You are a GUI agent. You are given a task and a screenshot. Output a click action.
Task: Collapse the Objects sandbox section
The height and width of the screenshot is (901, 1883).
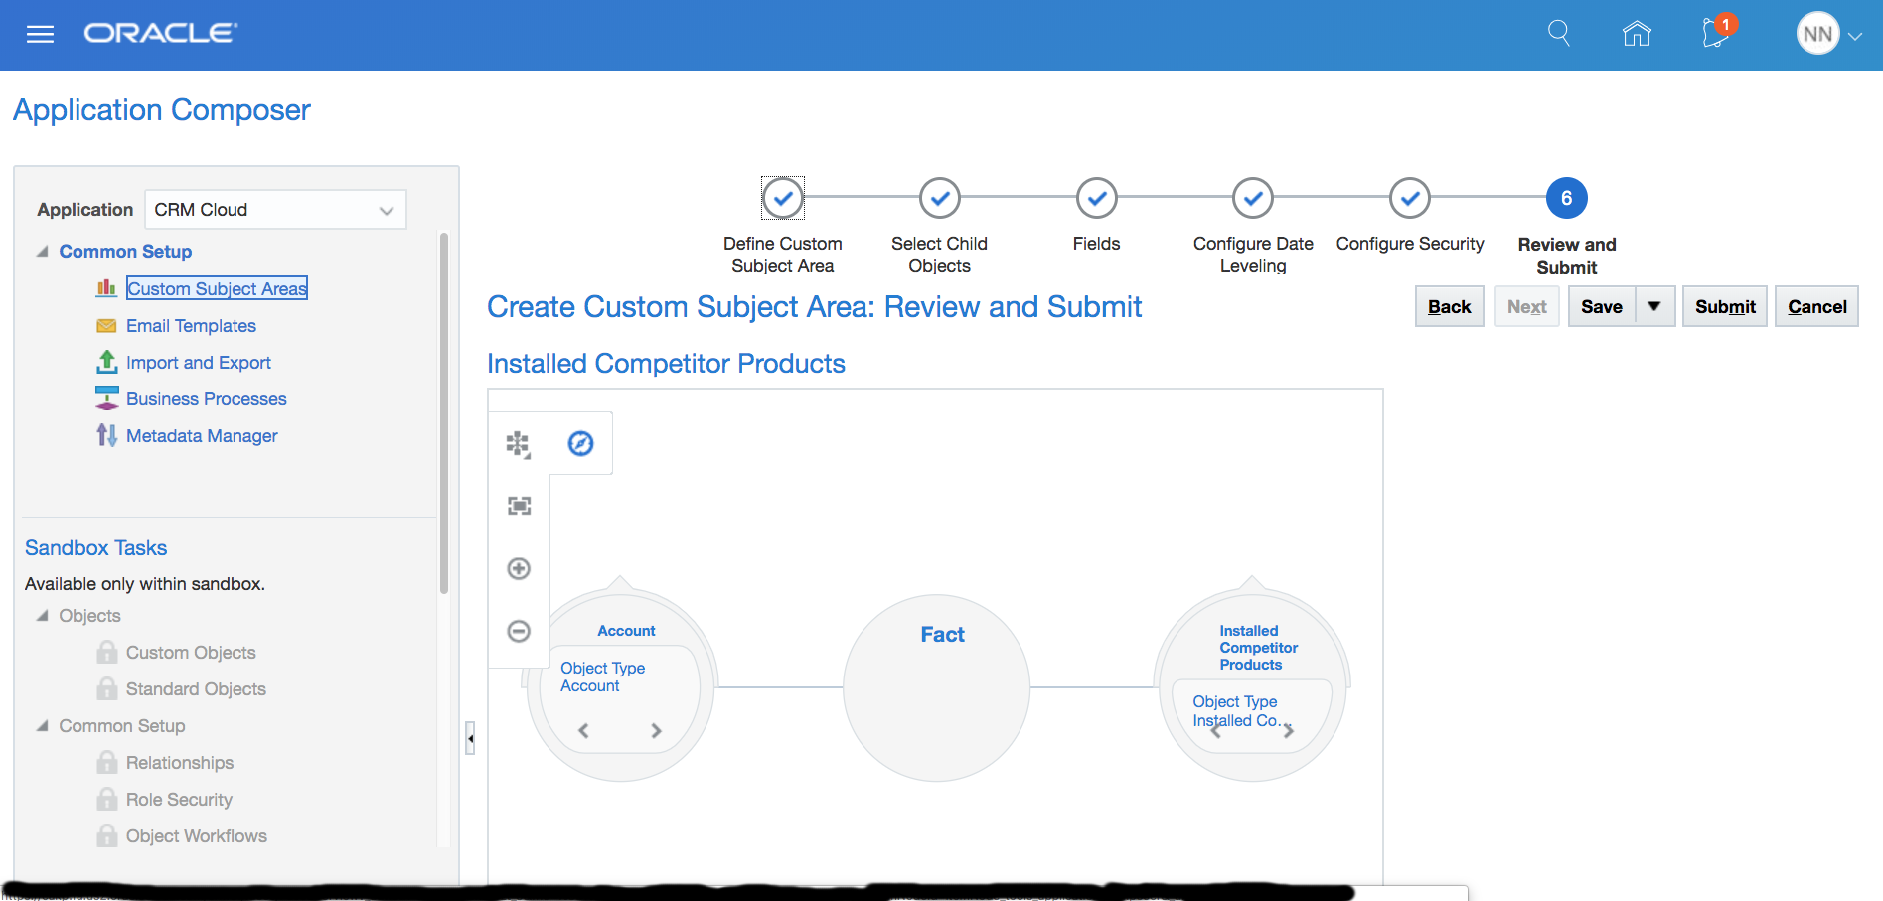tap(43, 616)
